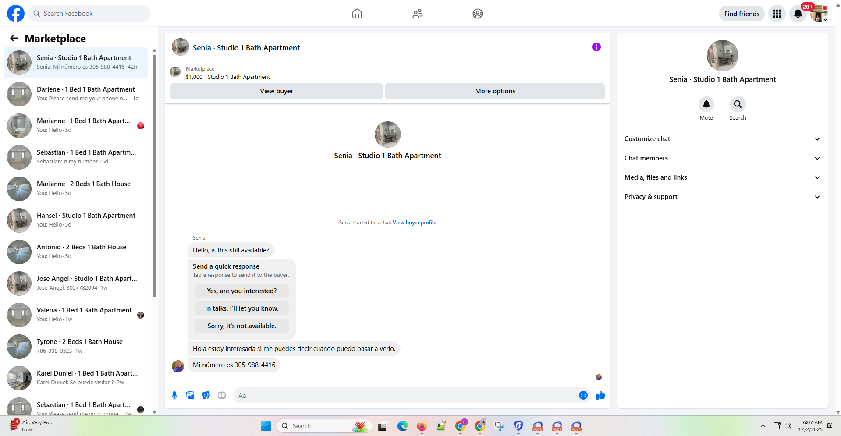
Task: Open Microsoft Edge from taskbar
Action: 402,426
